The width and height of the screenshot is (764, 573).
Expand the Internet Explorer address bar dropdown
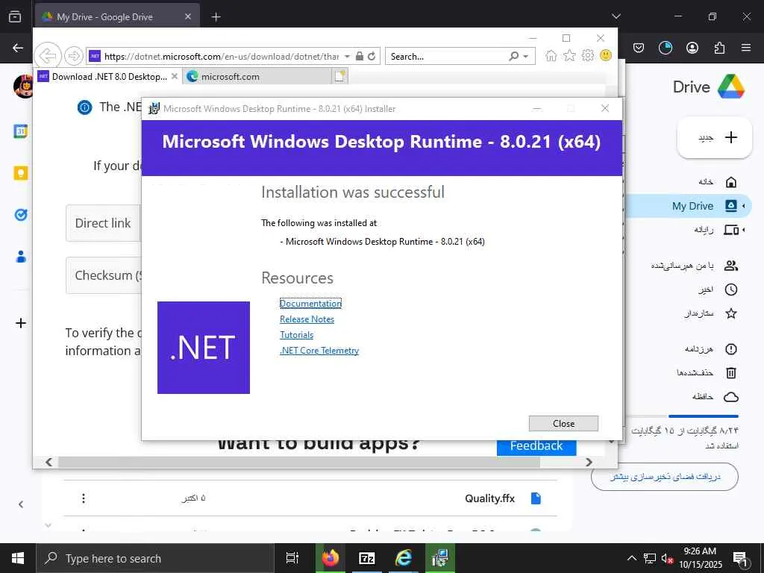347,56
